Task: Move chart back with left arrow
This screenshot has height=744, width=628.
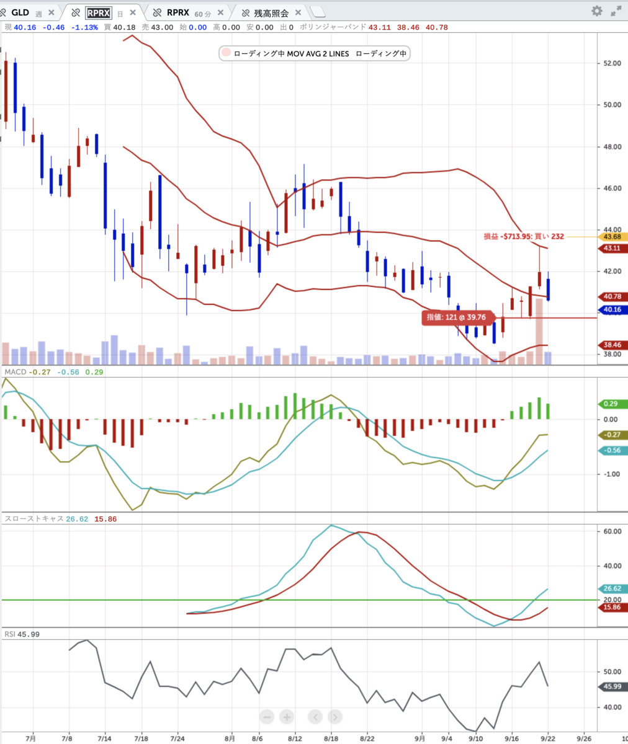Action: [315, 717]
